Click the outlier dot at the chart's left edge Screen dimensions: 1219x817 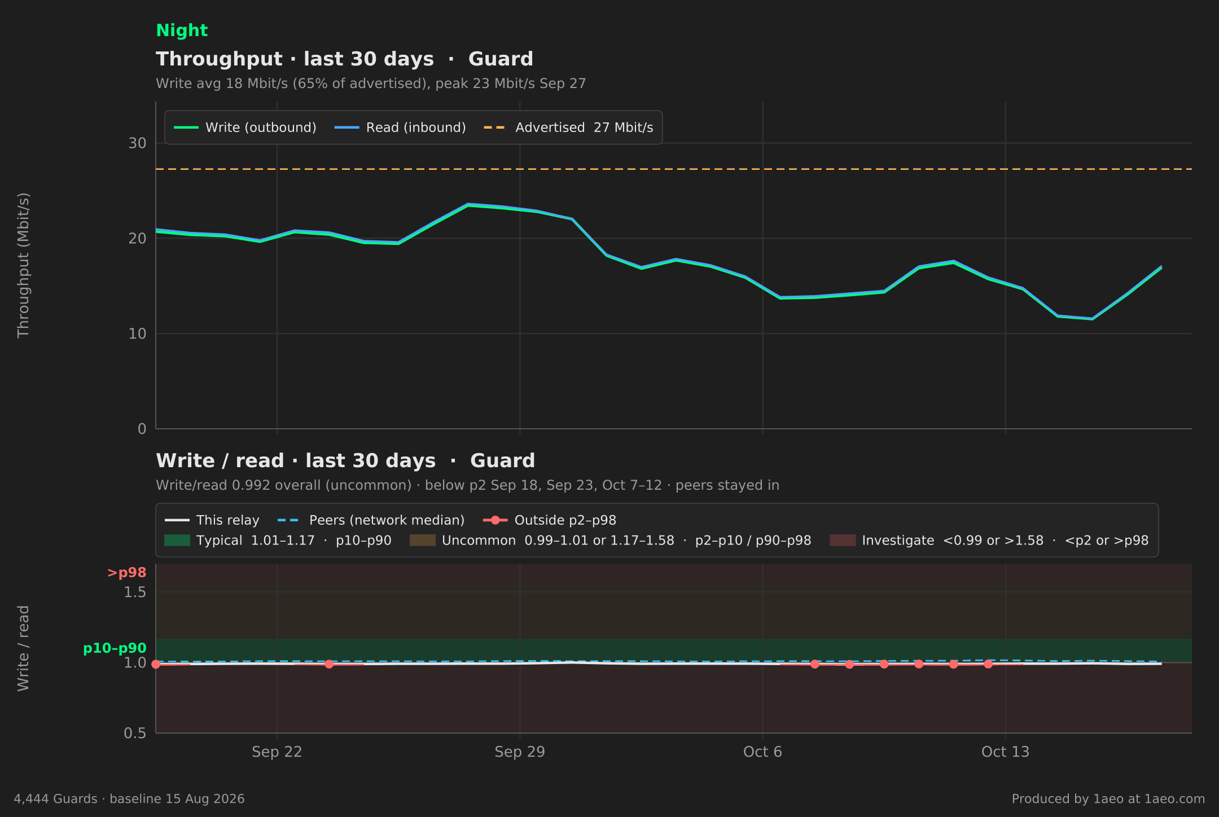156,664
